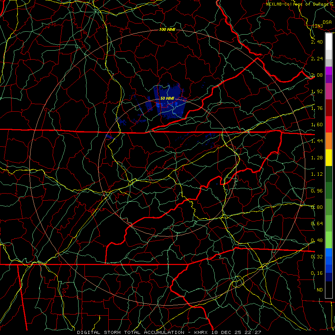Click the 50 NMI range ring label
335x335 pixels.
pyautogui.click(x=167, y=98)
